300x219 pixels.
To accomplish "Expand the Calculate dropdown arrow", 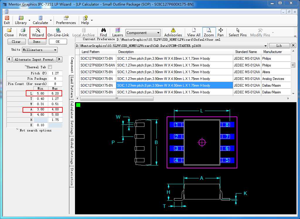I will (51, 20).
